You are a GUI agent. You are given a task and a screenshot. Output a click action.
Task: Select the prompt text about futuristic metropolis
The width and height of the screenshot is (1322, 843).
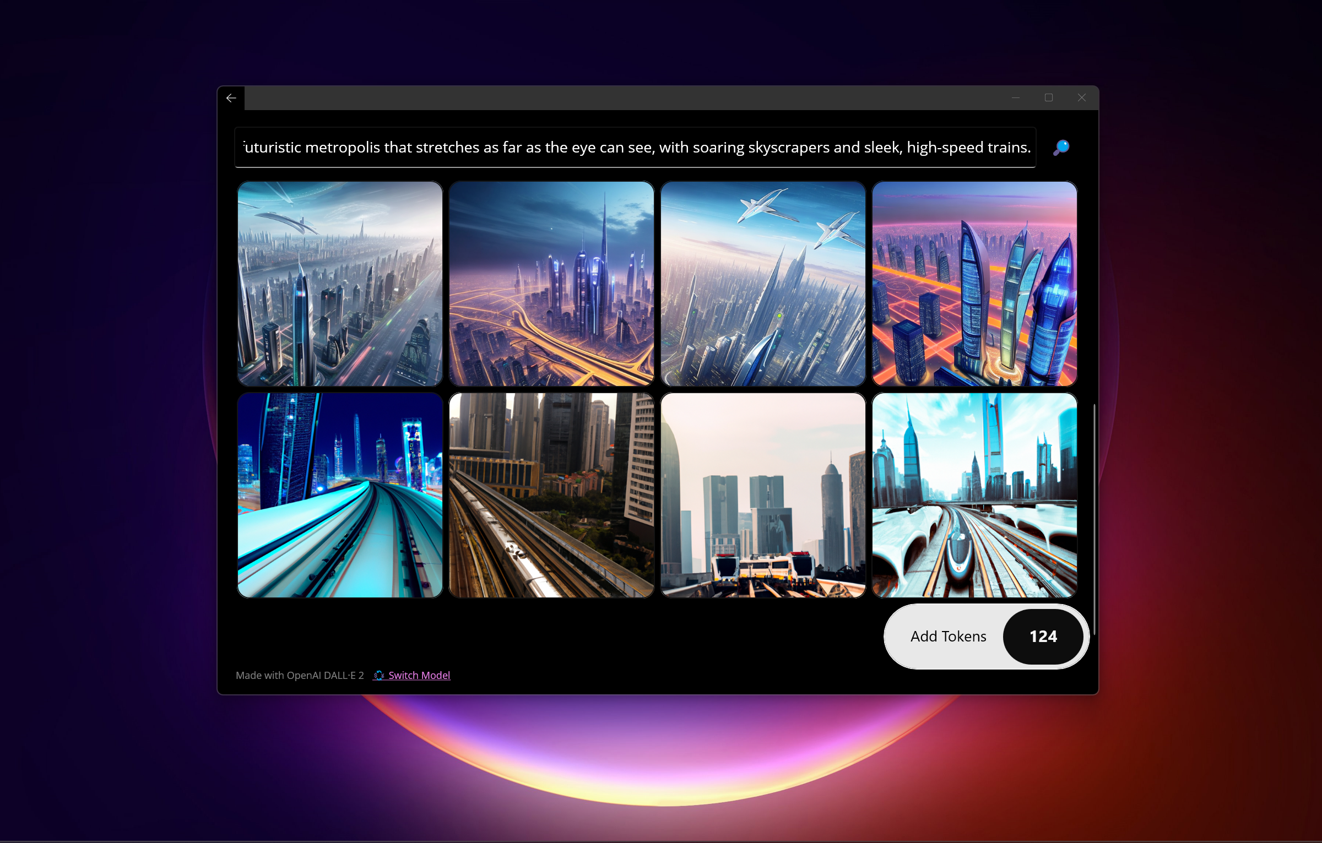(x=633, y=147)
